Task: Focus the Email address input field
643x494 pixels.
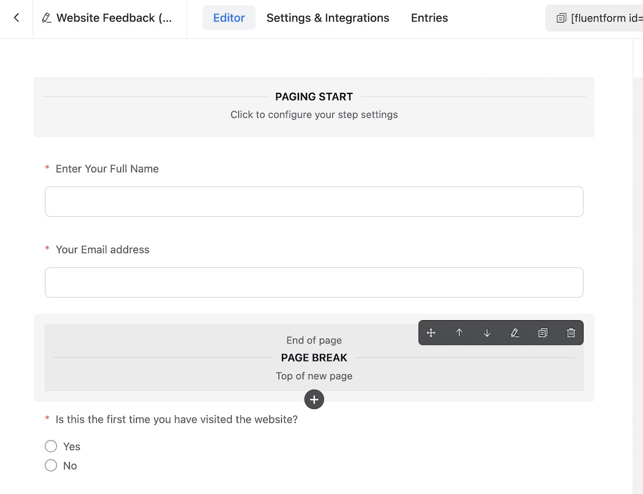Action: coord(314,283)
